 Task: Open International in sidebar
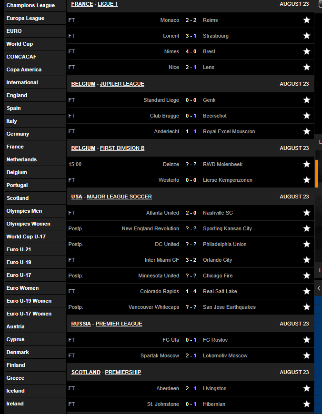pyautogui.click(x=35, y=82)
